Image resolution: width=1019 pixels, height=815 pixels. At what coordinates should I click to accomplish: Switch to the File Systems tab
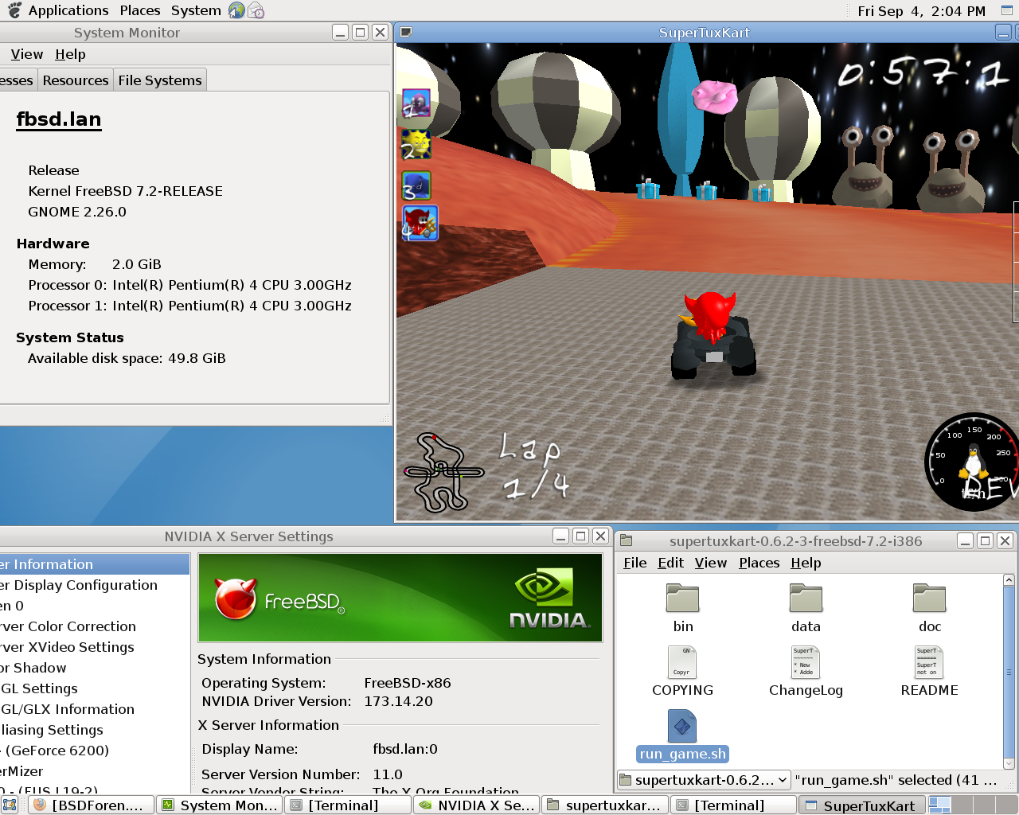(160, 80)
